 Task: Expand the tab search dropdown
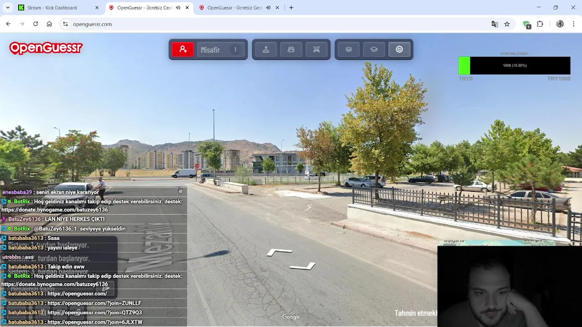pyautogui.click(x=8, y=8)
